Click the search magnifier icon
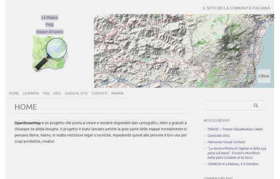 pos(256,106)
